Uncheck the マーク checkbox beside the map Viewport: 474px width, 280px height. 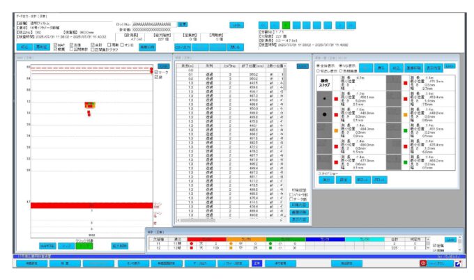click(x=156, y=72)
